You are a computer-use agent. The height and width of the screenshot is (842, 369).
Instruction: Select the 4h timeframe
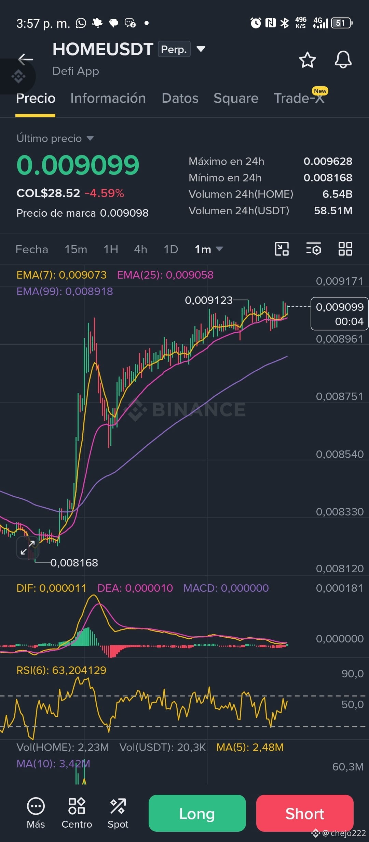pyautogui.click(x=140, y=249)
